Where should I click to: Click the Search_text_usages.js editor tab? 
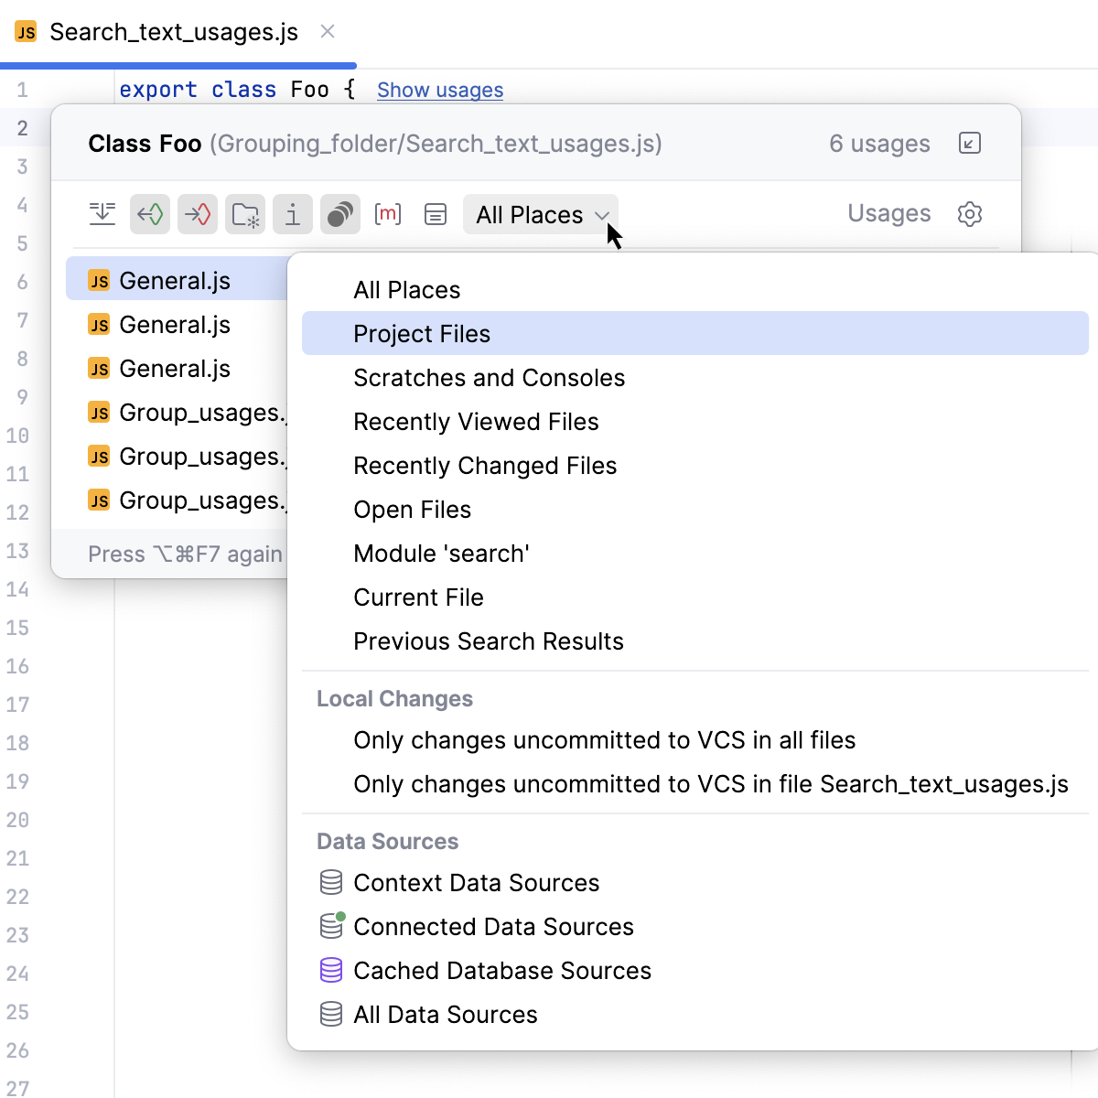click(x=174, y=31)
